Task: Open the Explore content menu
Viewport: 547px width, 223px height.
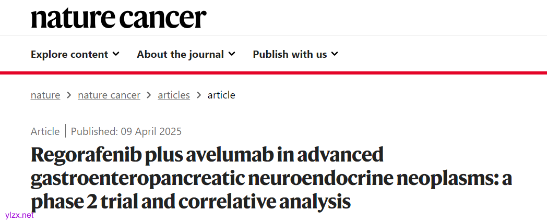Action: (69, 54)
